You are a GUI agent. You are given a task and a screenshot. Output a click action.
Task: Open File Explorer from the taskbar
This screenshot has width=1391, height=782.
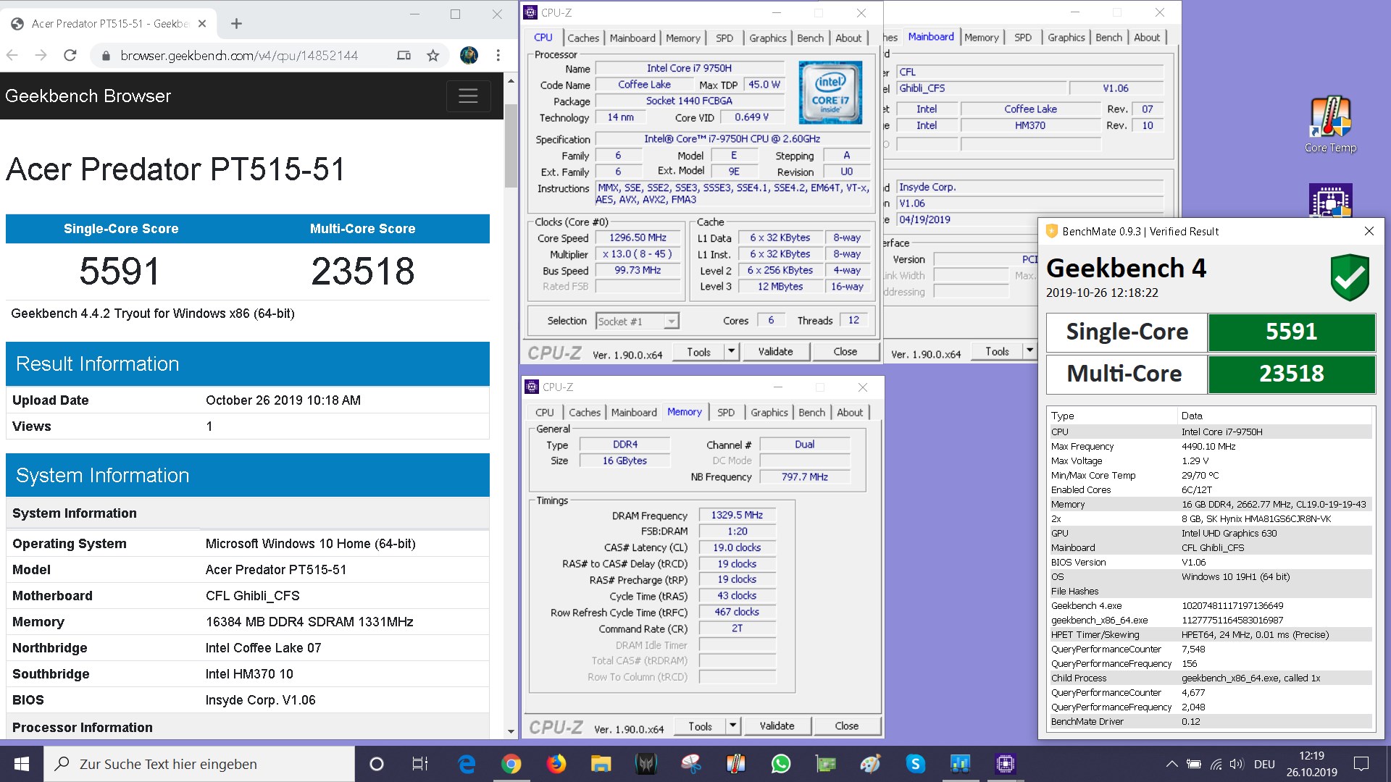coord(601,764)
